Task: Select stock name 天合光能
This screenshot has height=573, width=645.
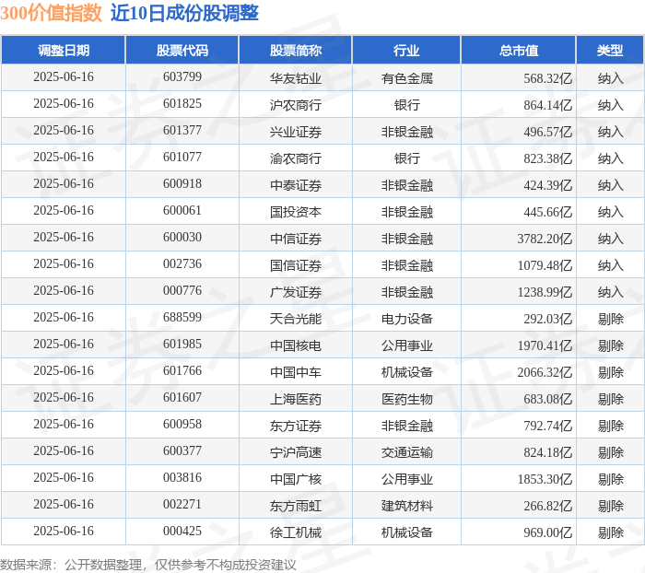Action: pyautogui.click(x=296, y=319)
